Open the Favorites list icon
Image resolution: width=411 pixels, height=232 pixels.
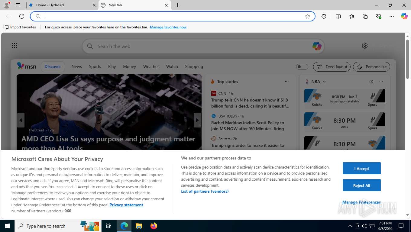tap(352, 16)
